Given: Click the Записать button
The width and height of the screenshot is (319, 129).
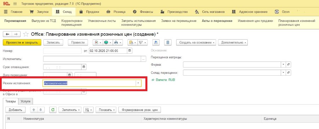Looking at the screenshot, I should click(x=53, y=42).
